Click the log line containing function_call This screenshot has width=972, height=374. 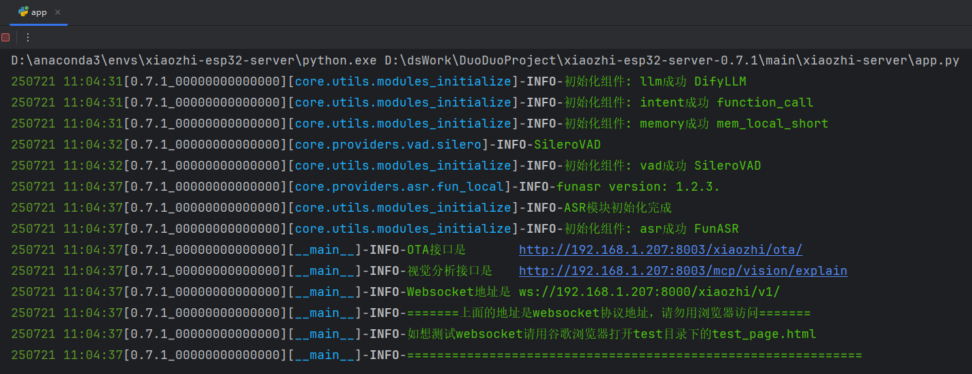click(412, 102)
